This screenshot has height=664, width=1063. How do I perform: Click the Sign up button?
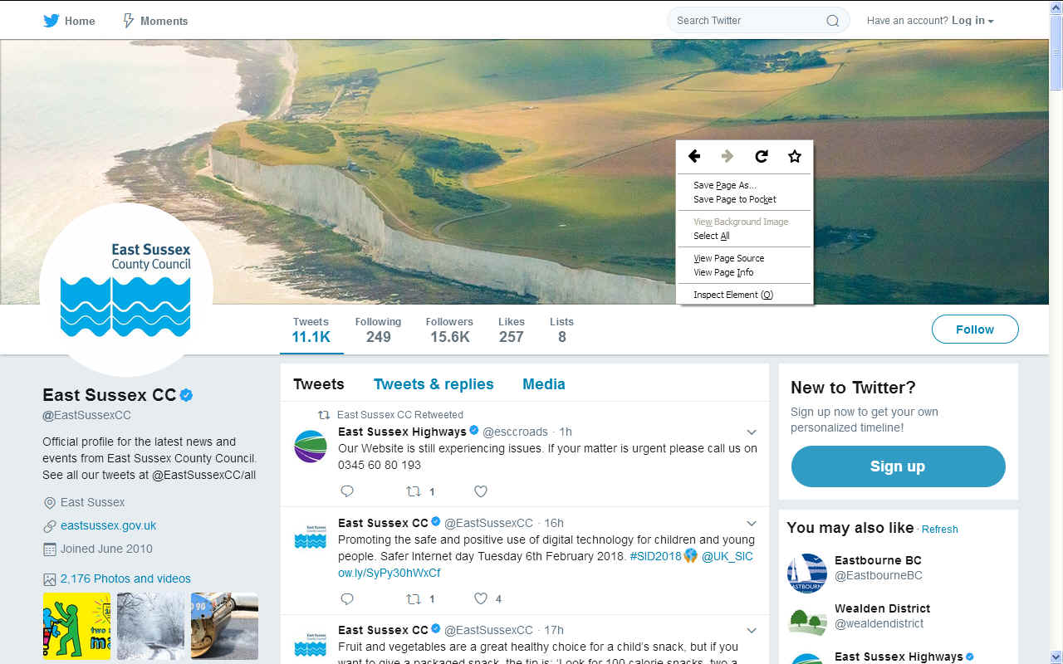(898, 466)
